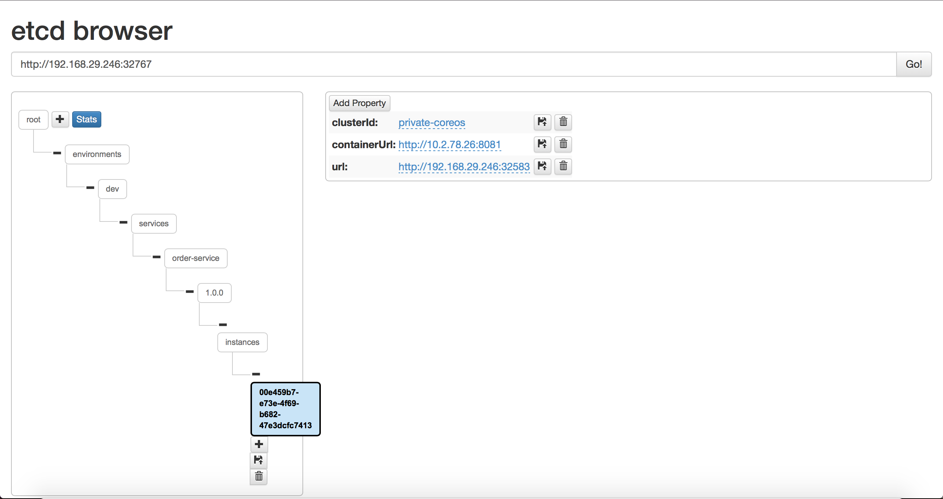
Task: Select the dev tree node
Action: pos(112,189)
